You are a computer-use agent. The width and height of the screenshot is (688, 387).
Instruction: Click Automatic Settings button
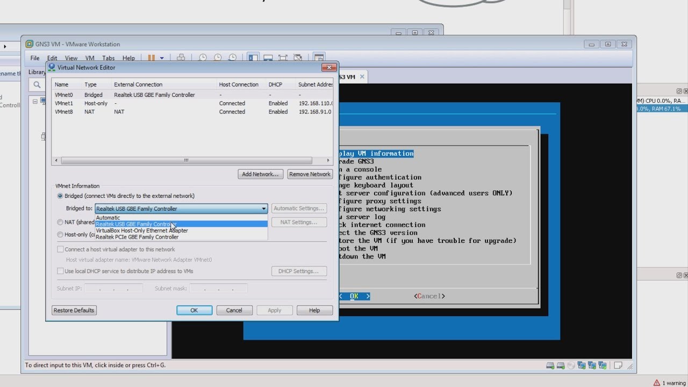pos(299,209)
